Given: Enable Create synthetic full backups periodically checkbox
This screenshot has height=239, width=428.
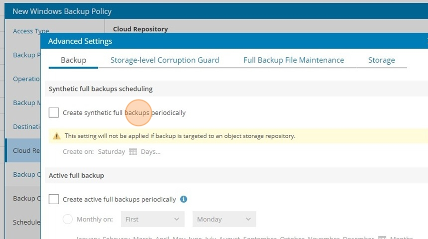Looking at the screenshot, I should [54, 112].
